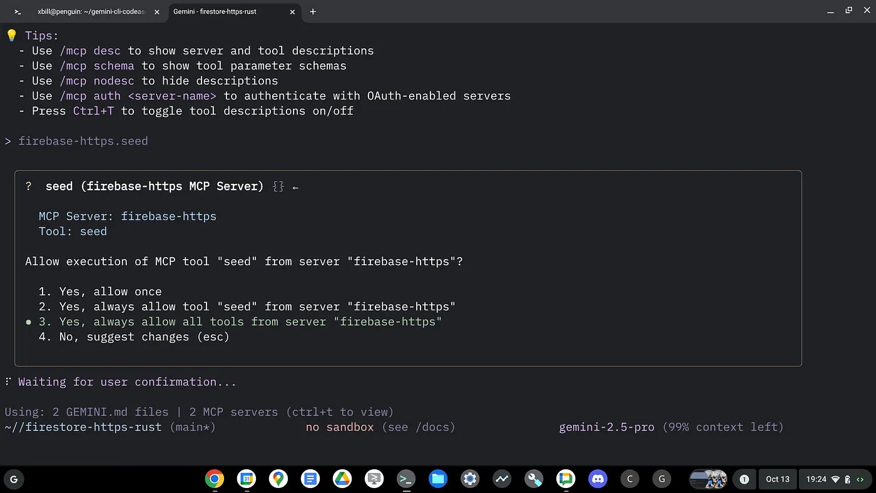
Task: Open Google Drive shelf icon
Action: pos(342,479)
